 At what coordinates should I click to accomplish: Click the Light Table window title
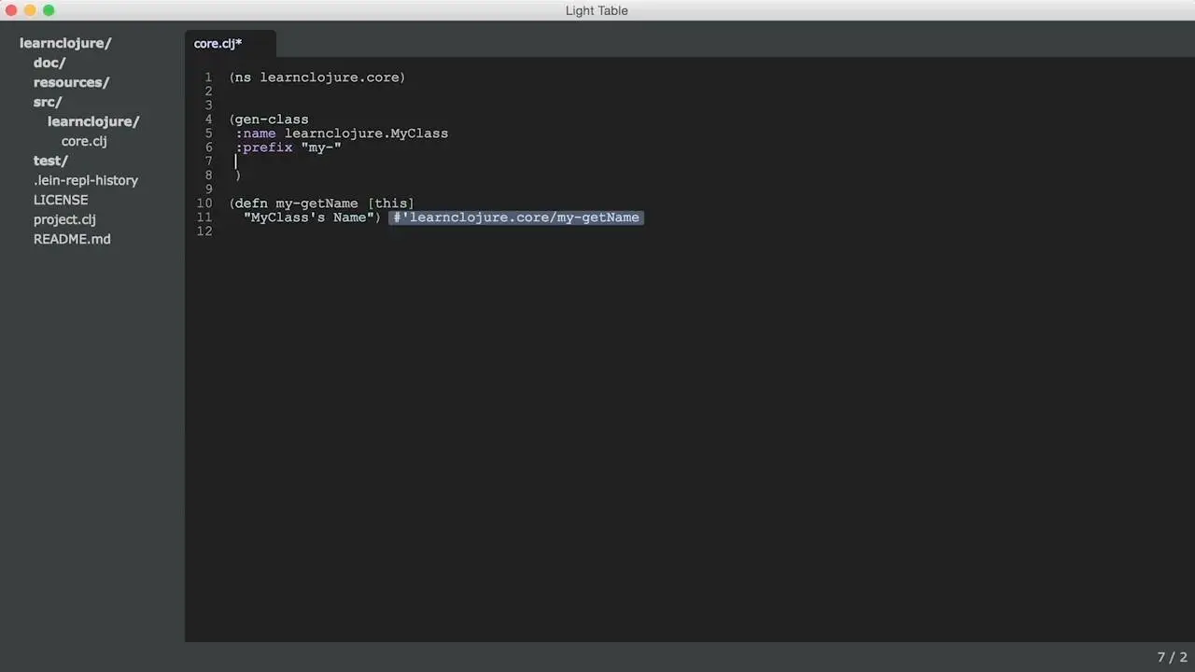point(597,10)
